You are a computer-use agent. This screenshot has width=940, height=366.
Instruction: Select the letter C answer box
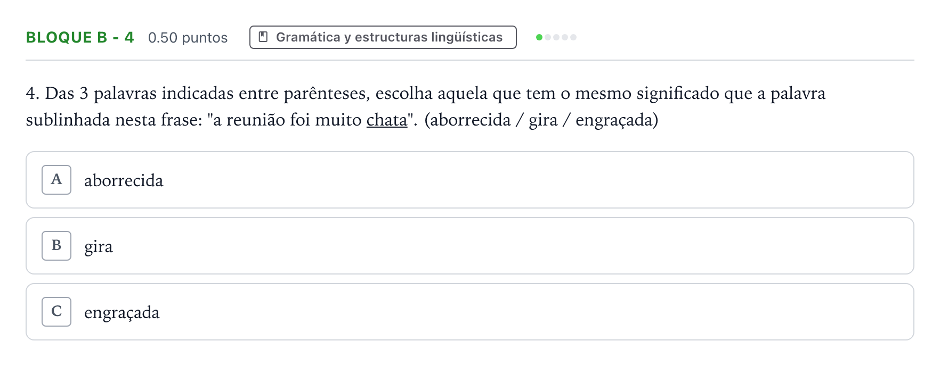(x=56, y=312)
